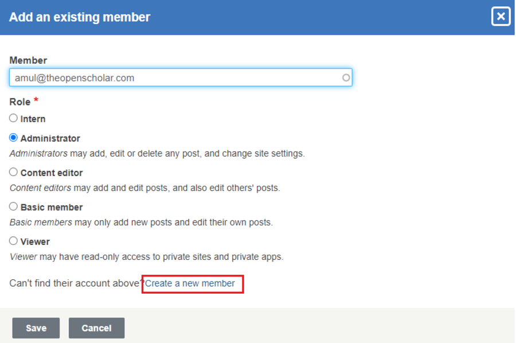Click the Viewer role label text

click(35, 242)
